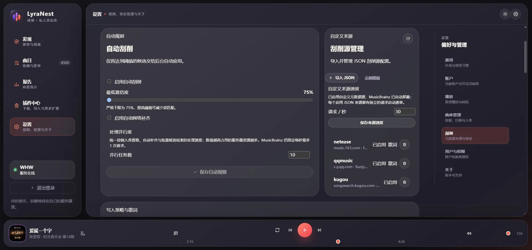Screen dimensions: 532x250
Task: Delete the netease source
Action: pyautogui.click(x=405, y=145)
